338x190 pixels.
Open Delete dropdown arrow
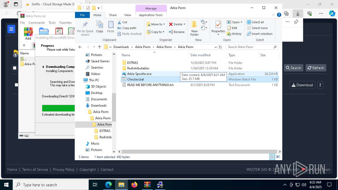coord(184,24)
